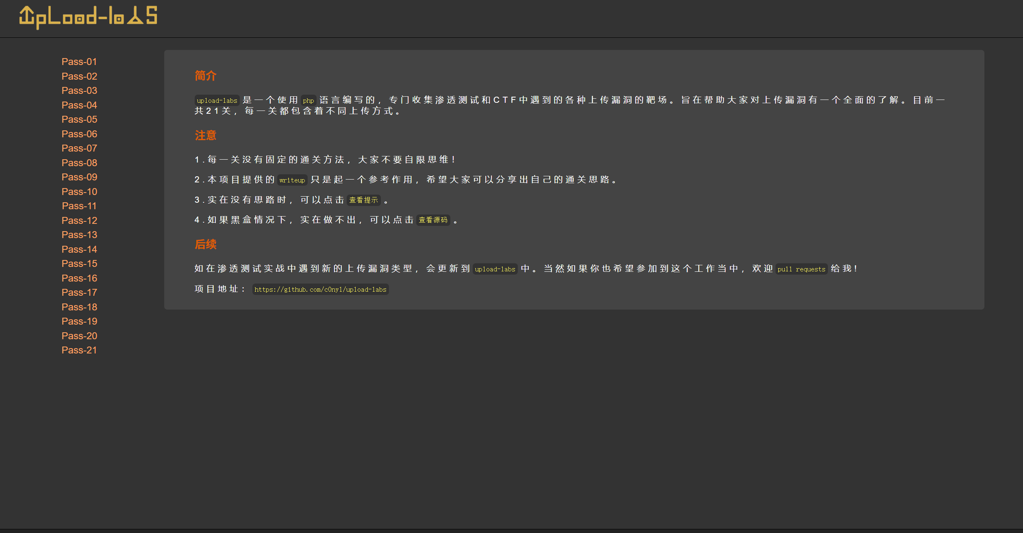Navigate to Pass-07
Screen dimensions: 1023x533
[x=79, y=148]
